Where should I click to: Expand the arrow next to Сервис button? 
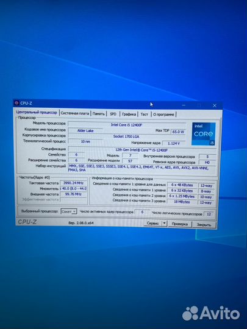[x=165, y=224]
